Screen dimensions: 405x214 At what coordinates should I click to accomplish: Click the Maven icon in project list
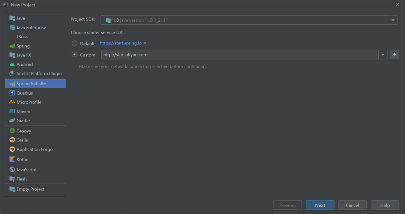(12, 111)
